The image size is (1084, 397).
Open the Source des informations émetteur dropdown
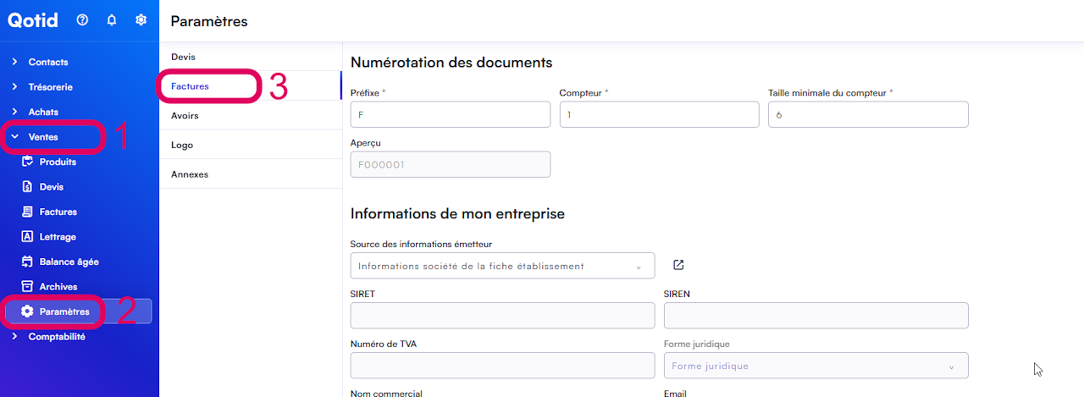pos(502,266)
